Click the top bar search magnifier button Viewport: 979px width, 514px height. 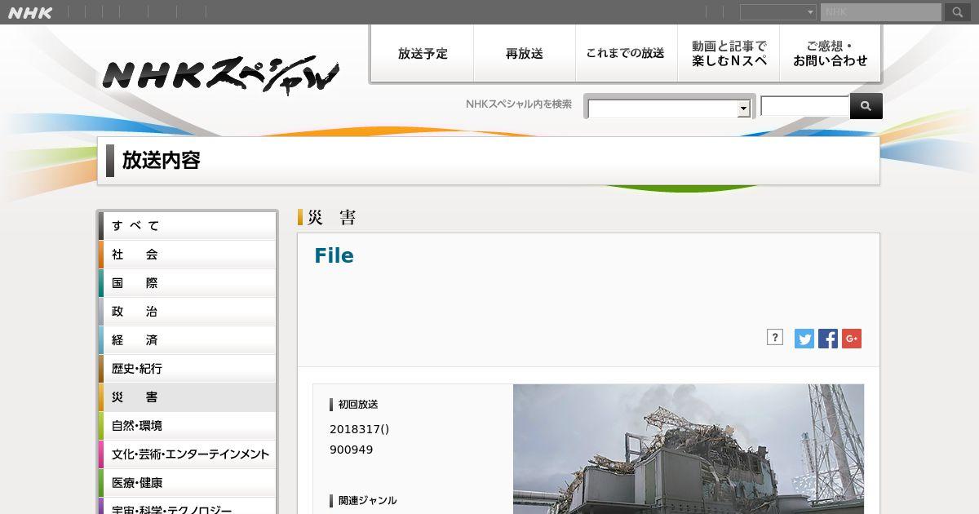click(958, 12)
